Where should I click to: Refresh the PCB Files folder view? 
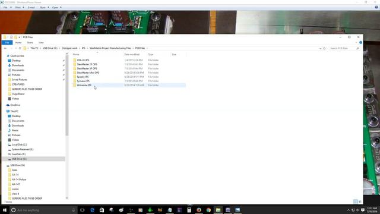click(x=324, y=48)
